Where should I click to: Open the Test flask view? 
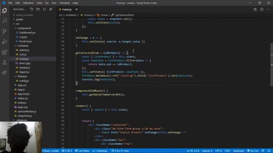(5, 62)
